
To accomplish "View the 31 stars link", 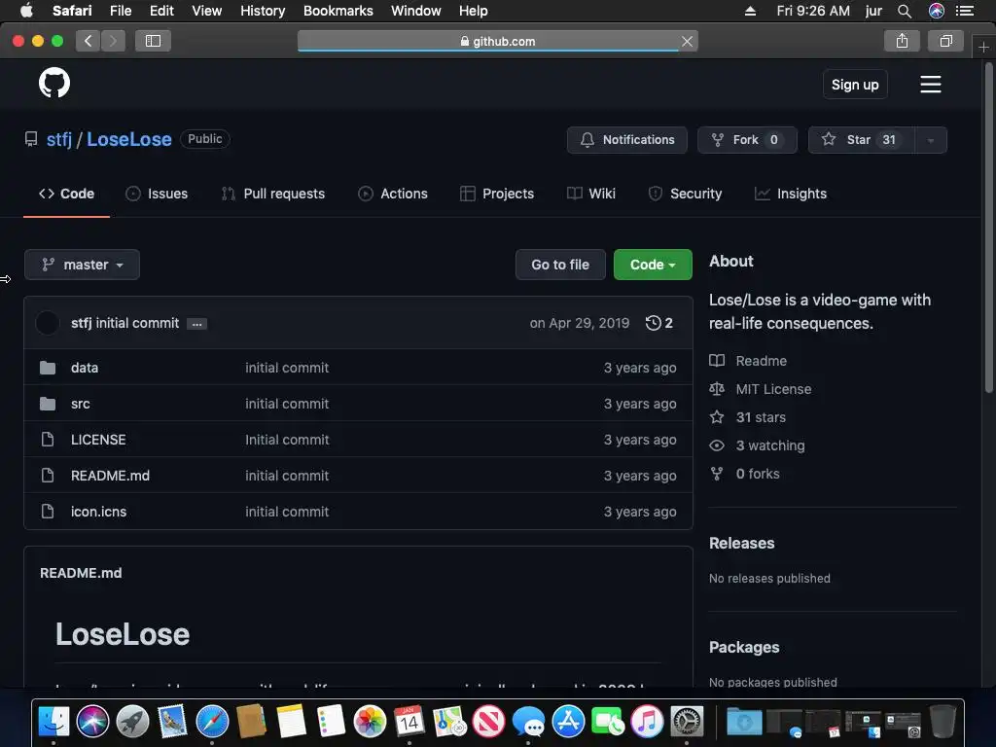I will pos(761,417).
